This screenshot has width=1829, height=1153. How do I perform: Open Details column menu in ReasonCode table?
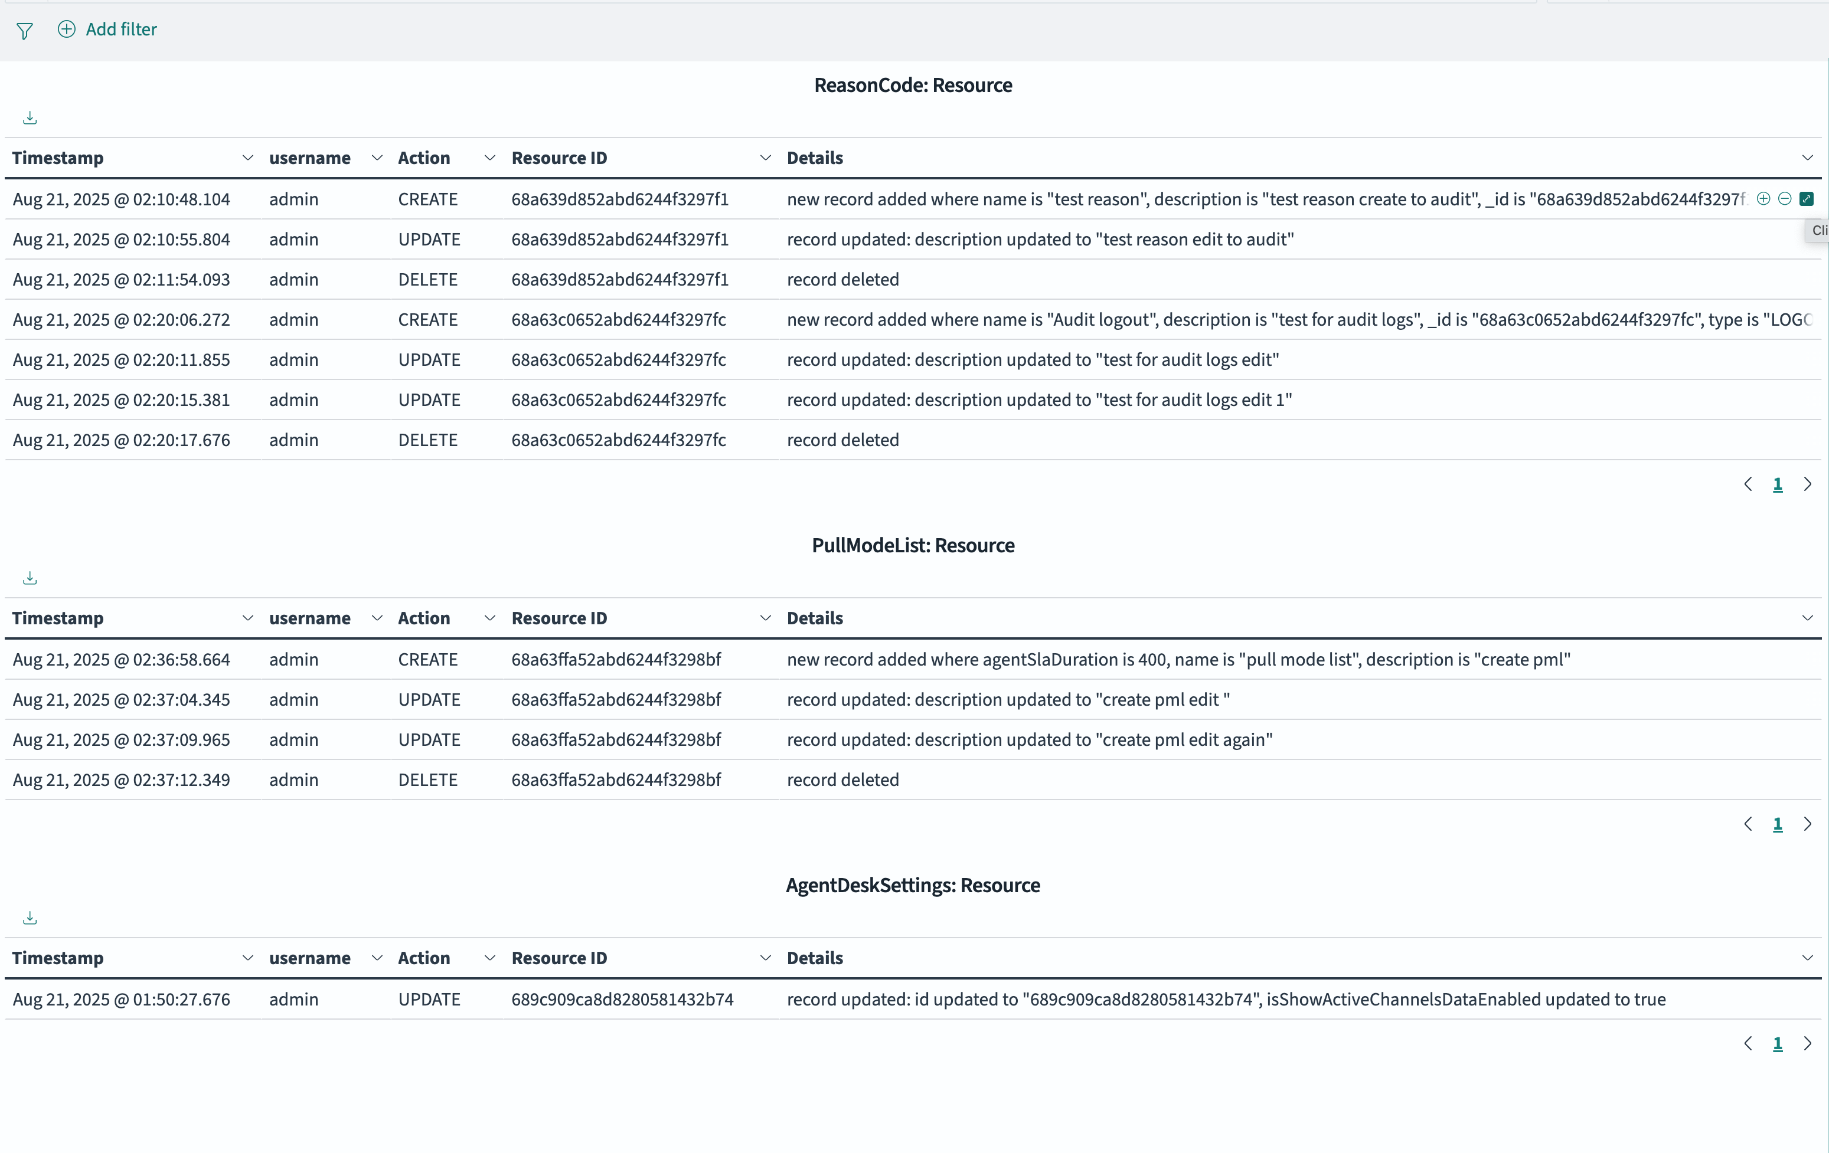point(1807,158)
